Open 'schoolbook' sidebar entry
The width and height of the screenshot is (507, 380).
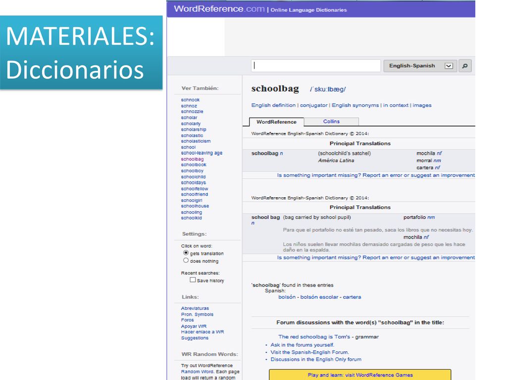[194, 165]
